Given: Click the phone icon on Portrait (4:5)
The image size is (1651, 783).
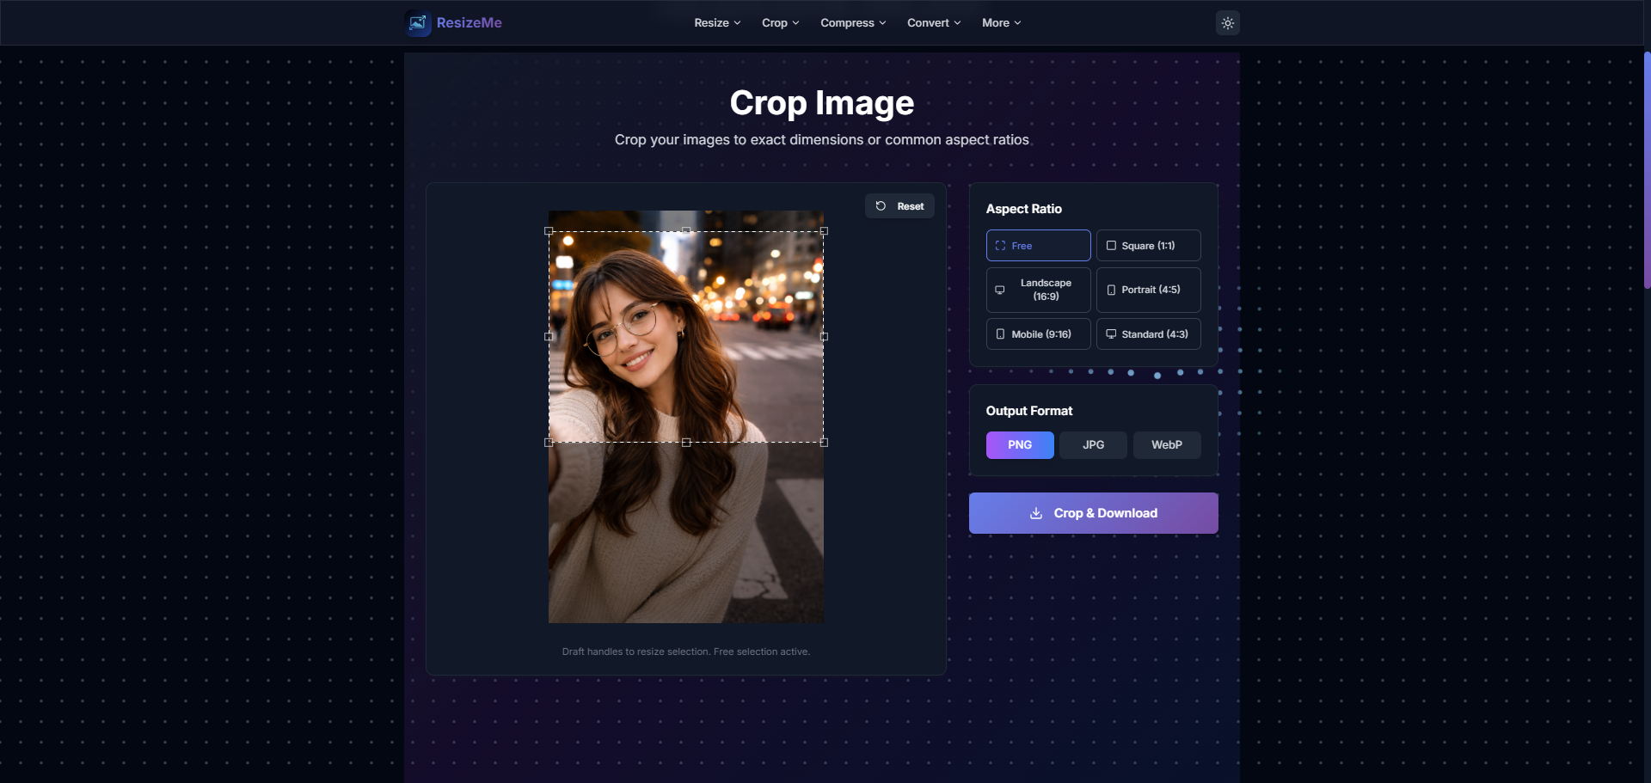Looking at the screenshot, I should tap(1111, 290).
